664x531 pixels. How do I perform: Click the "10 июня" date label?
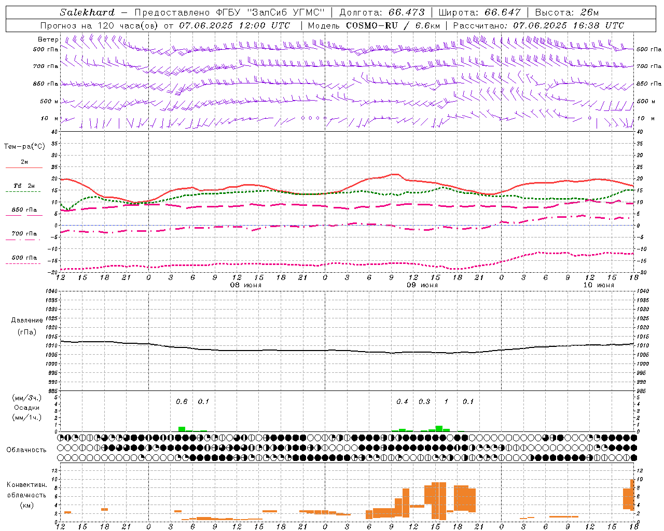(599, 285)
